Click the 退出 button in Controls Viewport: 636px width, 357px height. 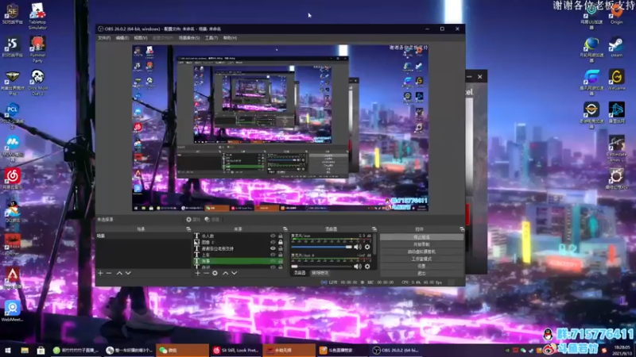click(x=421, y=274)
